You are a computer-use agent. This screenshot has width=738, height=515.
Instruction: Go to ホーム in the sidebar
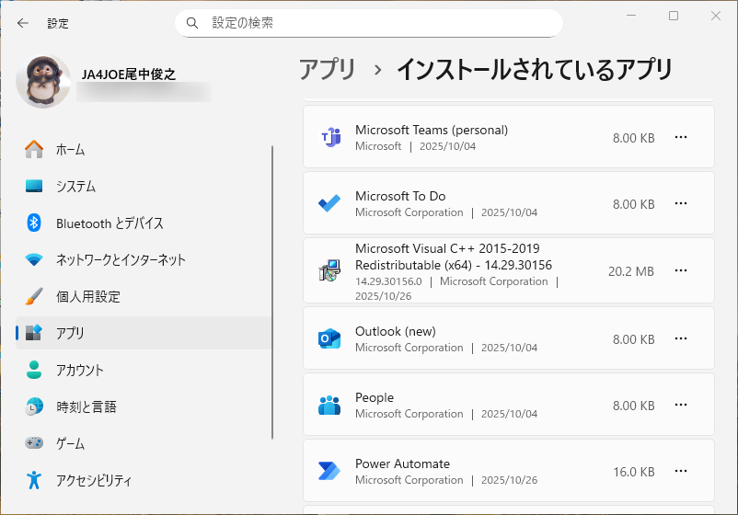tap(70, 149)
